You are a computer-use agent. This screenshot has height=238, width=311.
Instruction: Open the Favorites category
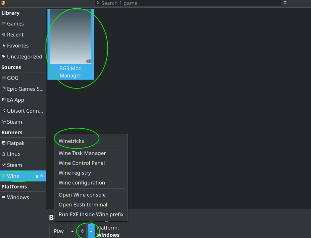tap(23, 46)
